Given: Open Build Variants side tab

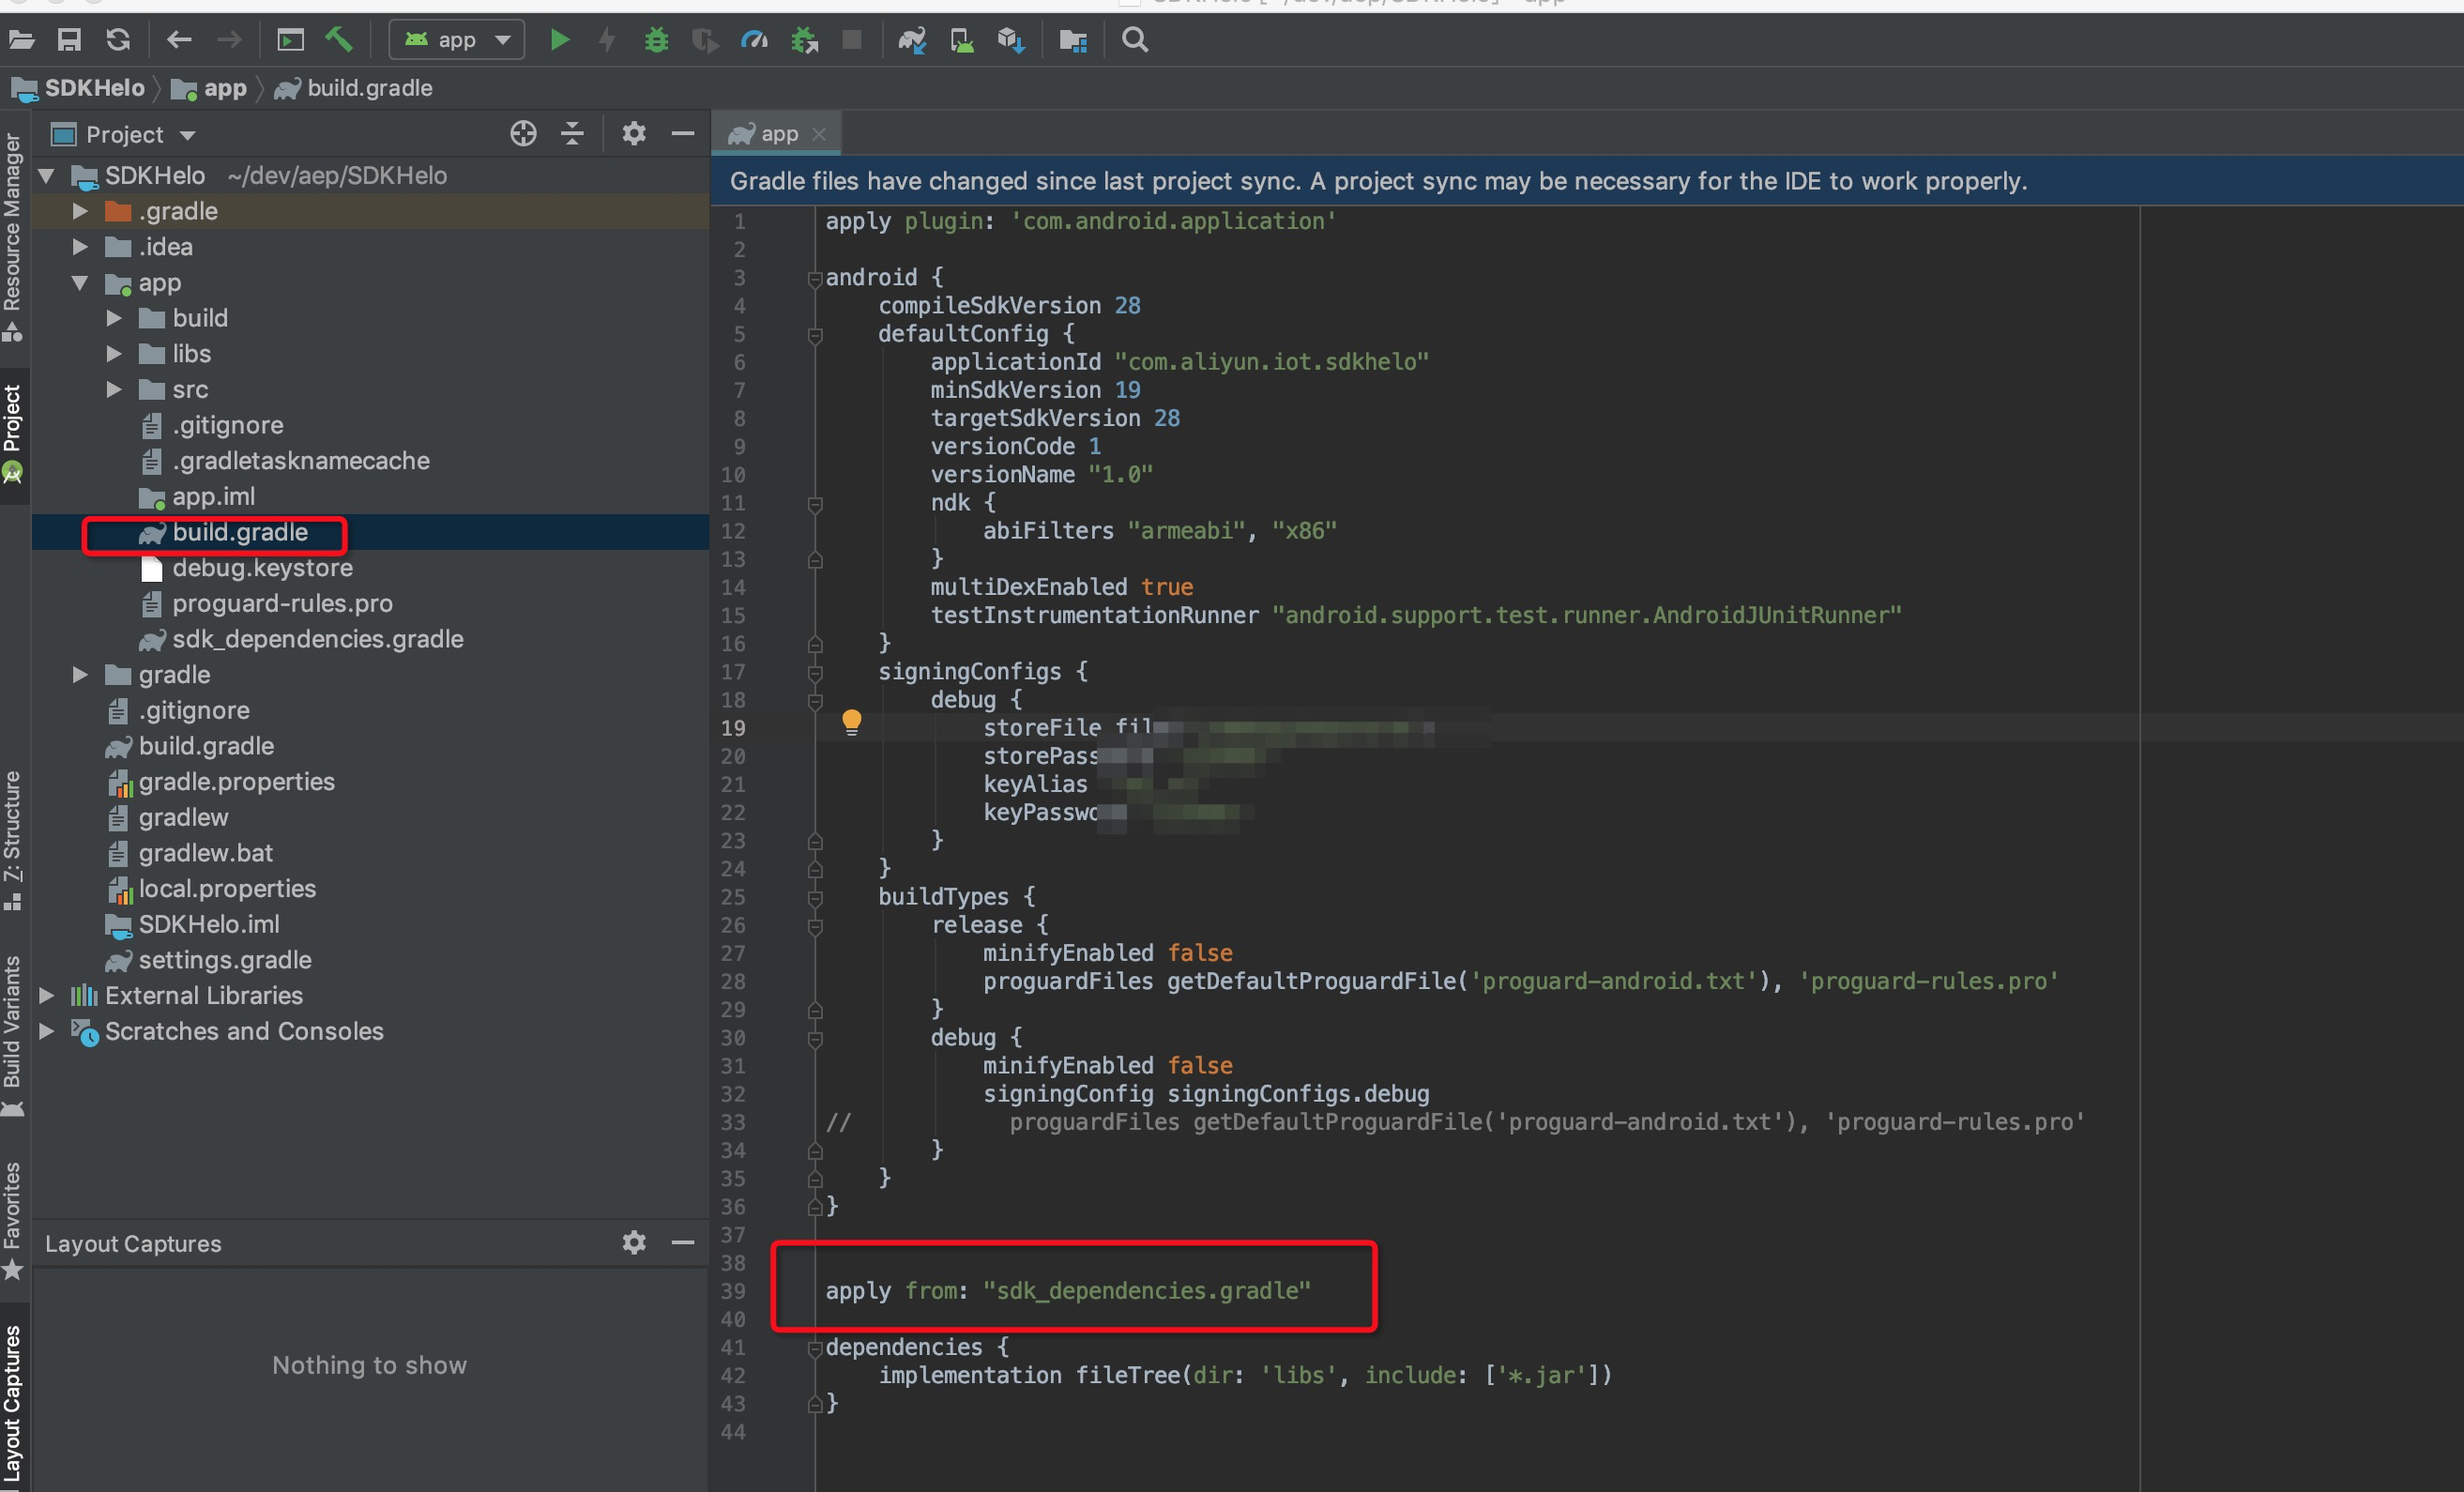Looking at the screenshot, I should [13, 1035].
